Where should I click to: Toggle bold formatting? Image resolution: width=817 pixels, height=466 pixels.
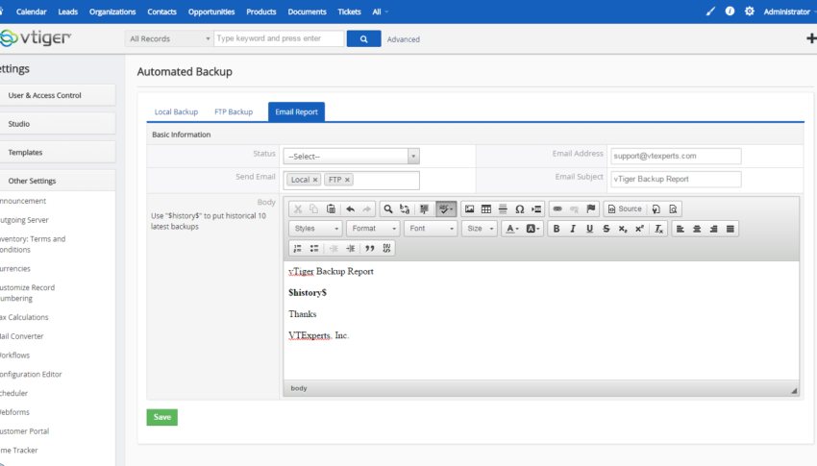[x=557, y=229]
